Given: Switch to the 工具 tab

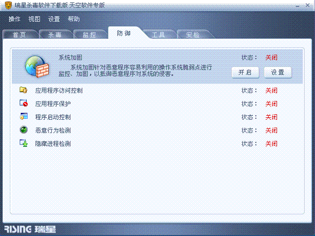Looking at the screenshot, I should click(159, 34).
